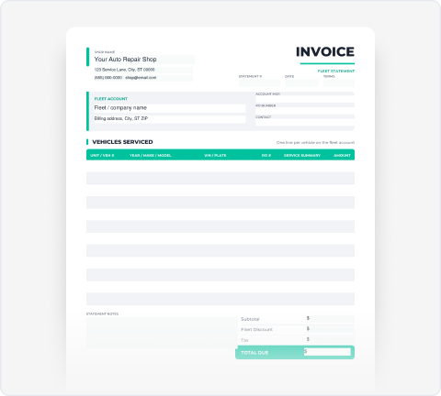This screenshot has width=441, height=396.
Task: Click the Terms input field
Action: click(x=339, y=83)
